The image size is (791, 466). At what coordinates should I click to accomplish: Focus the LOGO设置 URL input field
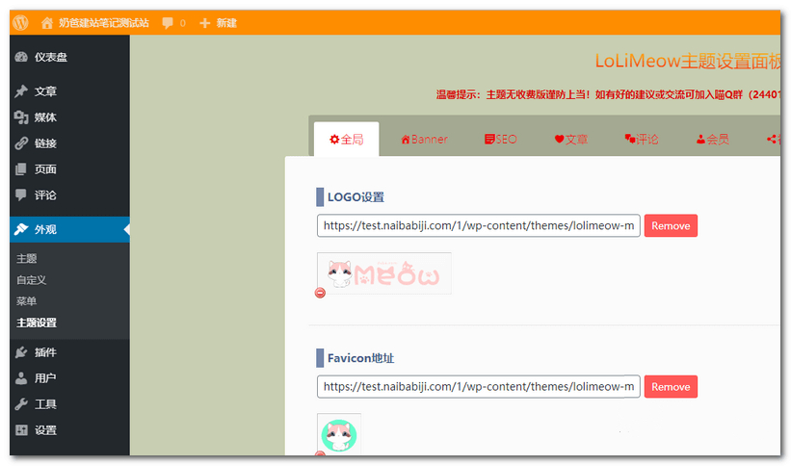pyautogui.click(x=479, y=225)
